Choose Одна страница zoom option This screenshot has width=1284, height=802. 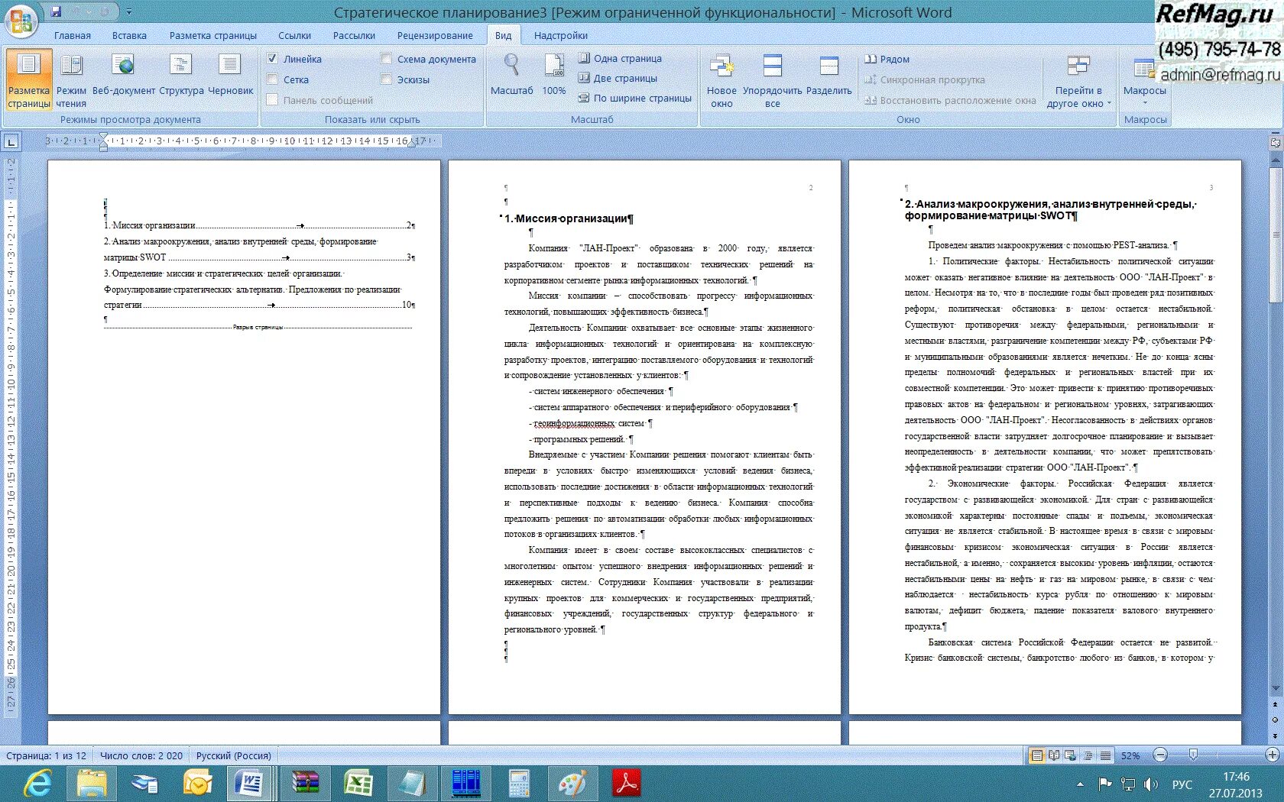pyautogui.click(x=620, y=58)
